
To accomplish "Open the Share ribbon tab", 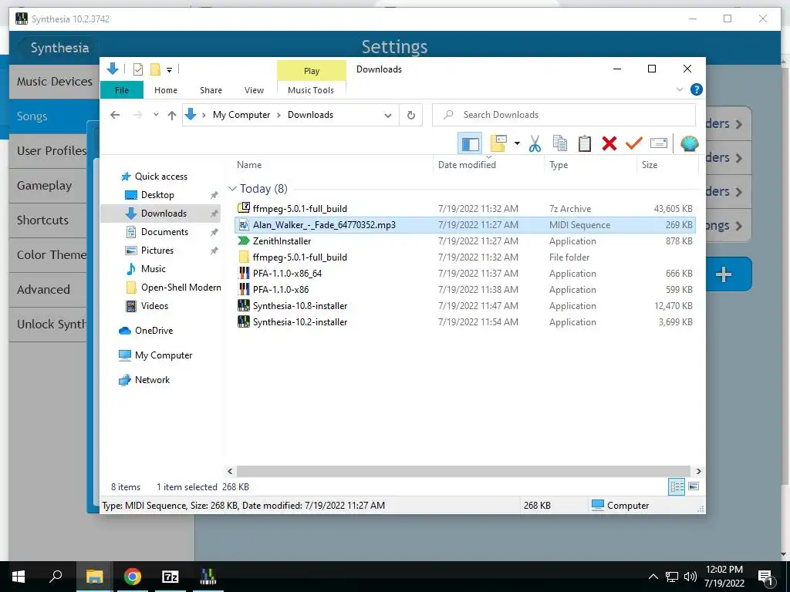I will (x=211, y=90).
